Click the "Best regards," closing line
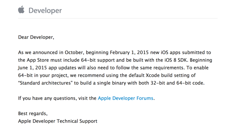The height and width of the screenshot is (139, 231). click(33, 113)
